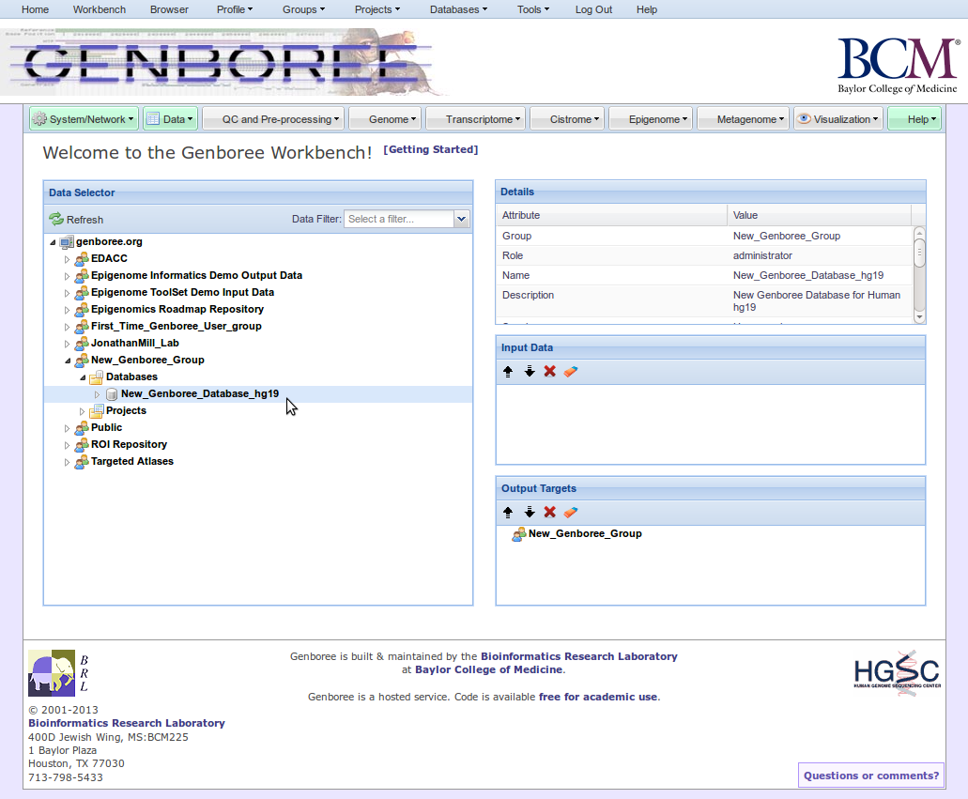The width and height of the screenshot is (968, 799).
Task: Expand the Projects folder node
Action: (82, 411)
